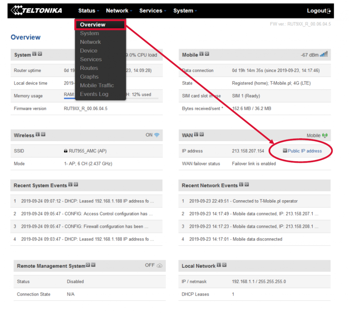The width and height of the screenshot is (349, 314).
Task: Click the WAN Mobile antenna icon
Action: pyautogui.click(x=325, y=135)
